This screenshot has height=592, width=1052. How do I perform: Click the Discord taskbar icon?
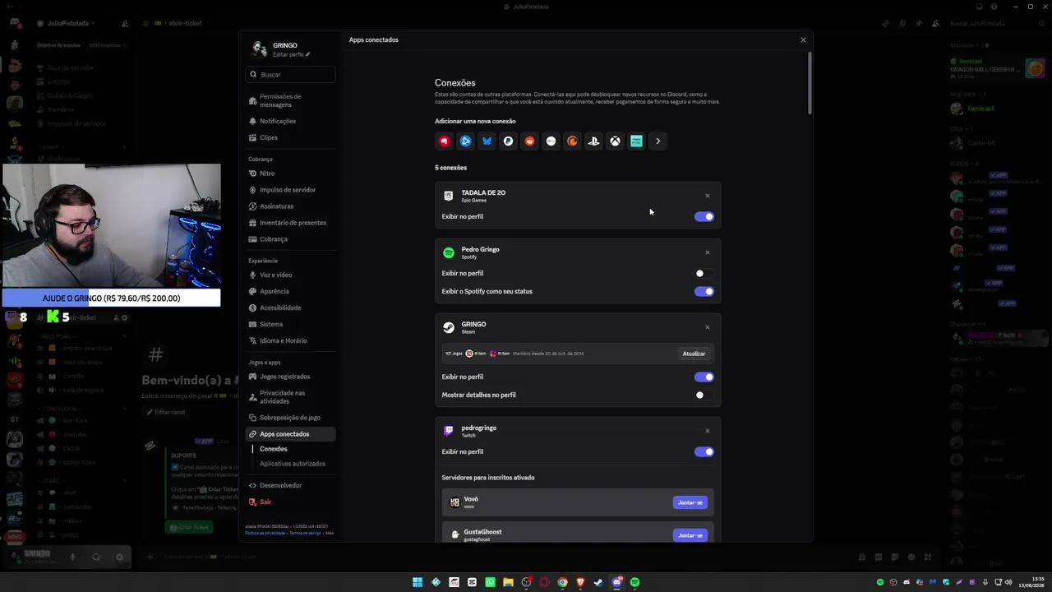(x=616, y=583)
